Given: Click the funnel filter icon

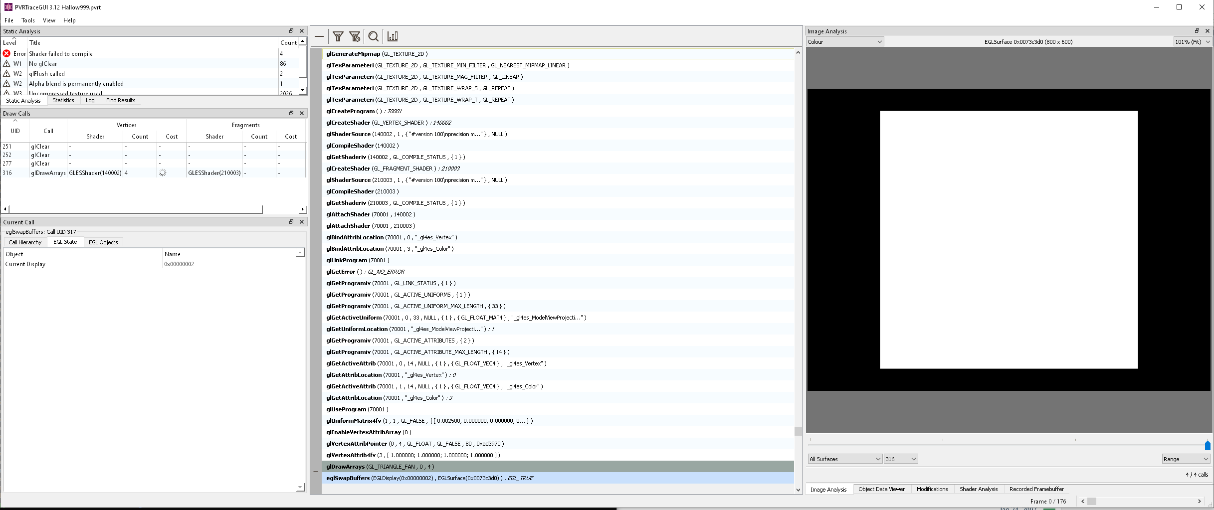Looking at the screenshot, I should point(338,36).
